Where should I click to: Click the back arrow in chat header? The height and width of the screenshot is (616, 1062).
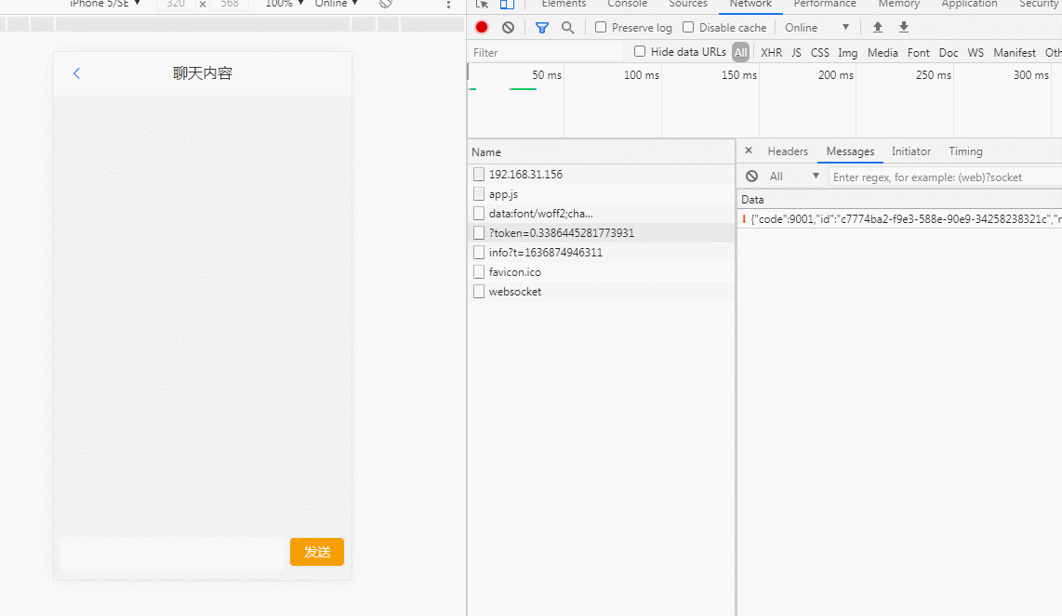77,73
